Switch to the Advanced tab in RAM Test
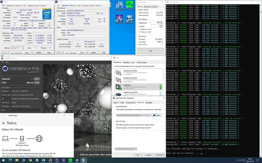Image resolution: width=262 pixels, height=163 pixels. (147, 7)
